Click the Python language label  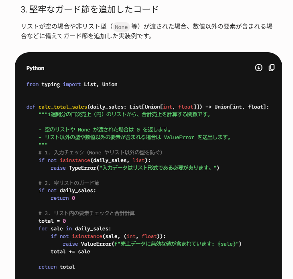tap(35, 68)
